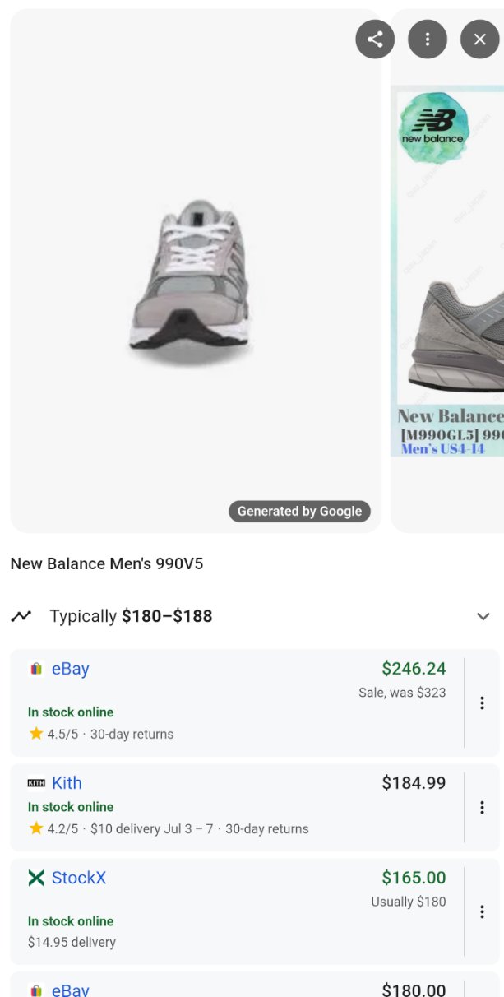504x997 pixels.
Task: Tap the share icon
Action: (x=375, y=39)
